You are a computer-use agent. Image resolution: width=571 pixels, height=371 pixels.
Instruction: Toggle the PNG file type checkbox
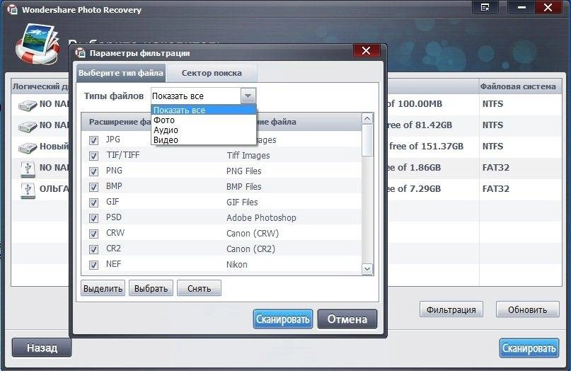point(93,171)
